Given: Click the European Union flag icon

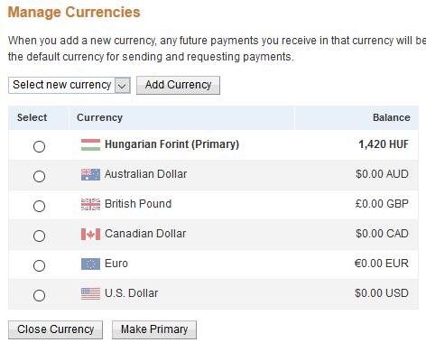Looking at the screenshot, I should point(90,264).
